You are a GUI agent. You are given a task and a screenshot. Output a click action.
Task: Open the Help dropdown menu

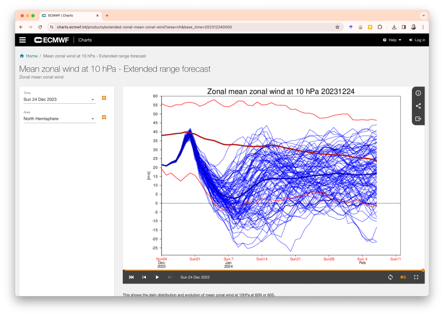click(x=392, y=40)
